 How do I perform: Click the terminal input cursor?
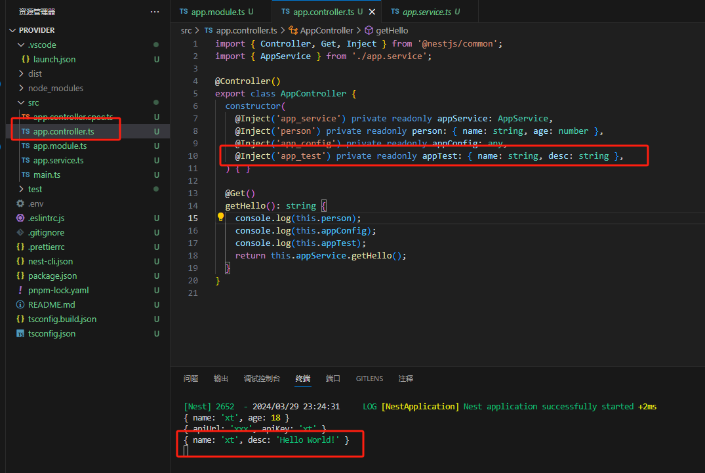click(186, 451)
